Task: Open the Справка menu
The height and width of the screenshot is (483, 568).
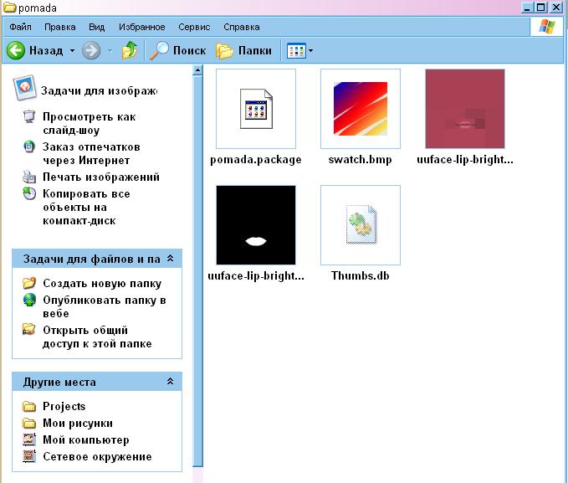Action: [241, 27]
